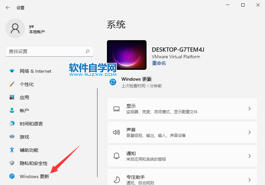The width and height of the screenshot is (265, 185).
Task: Click the notification bell icon
Action: click(x=116, y=156)
